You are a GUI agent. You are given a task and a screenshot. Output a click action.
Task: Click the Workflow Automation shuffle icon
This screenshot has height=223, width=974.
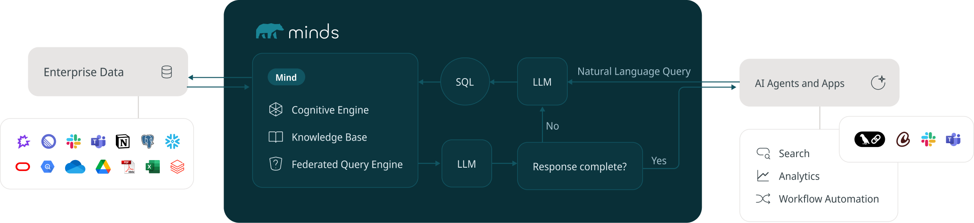pyautogui.click(x=763, y=199)
